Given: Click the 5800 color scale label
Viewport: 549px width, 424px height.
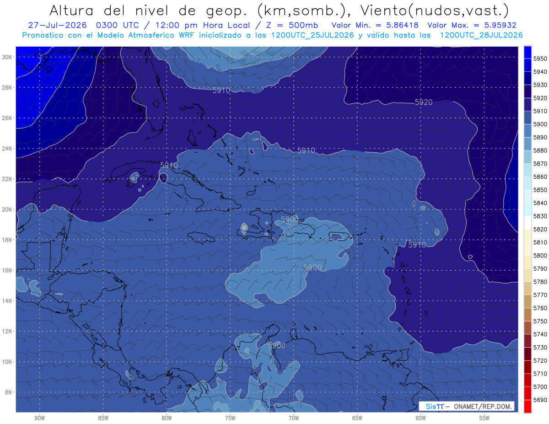Looking at the screenshot, I should coord(540,256).
